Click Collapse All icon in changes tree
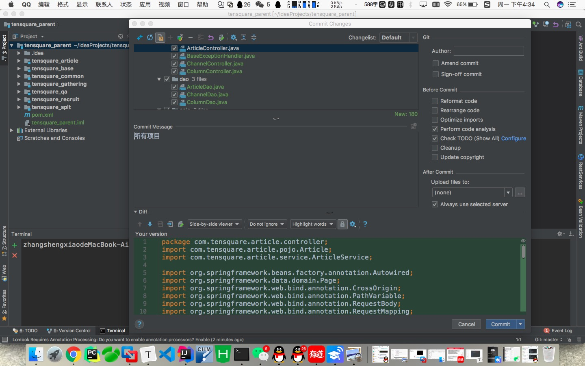585x366 pixels. (x=254, y=37)
